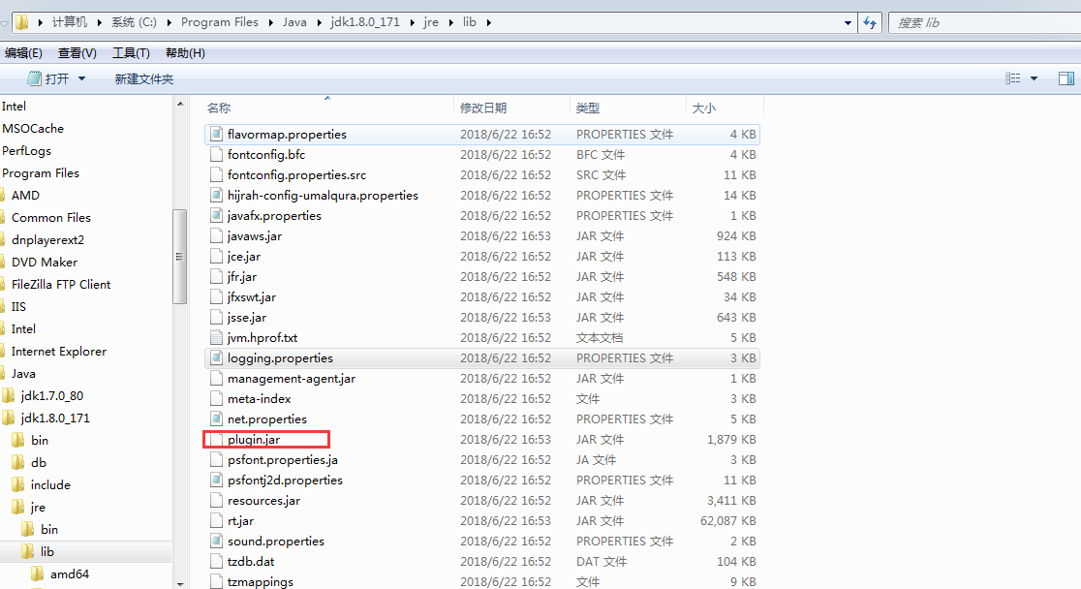Screen dimensions: 1081x589
Task: Click the refresh icon beside the address bar
Action: [870, 21]
